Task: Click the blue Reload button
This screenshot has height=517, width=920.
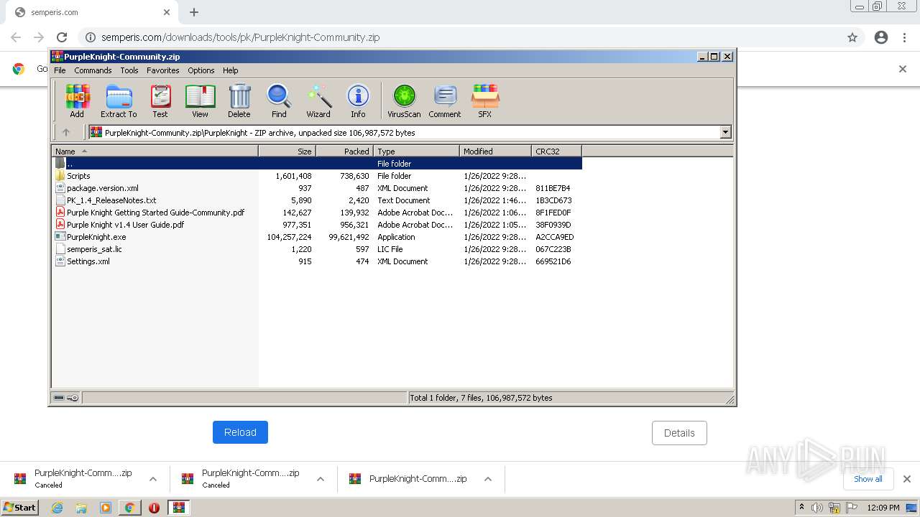Action: (240, 432)
